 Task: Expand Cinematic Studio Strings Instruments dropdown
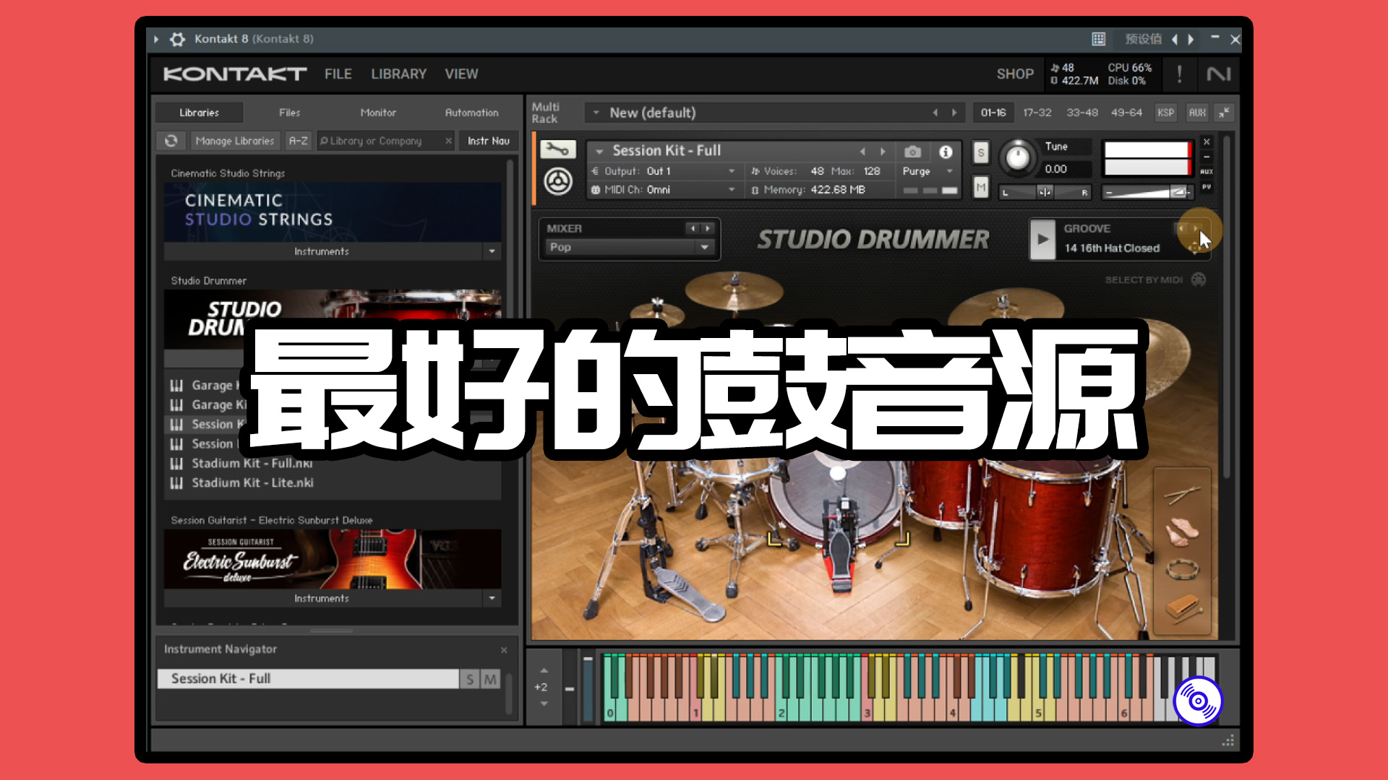click(x=492, y=251)
